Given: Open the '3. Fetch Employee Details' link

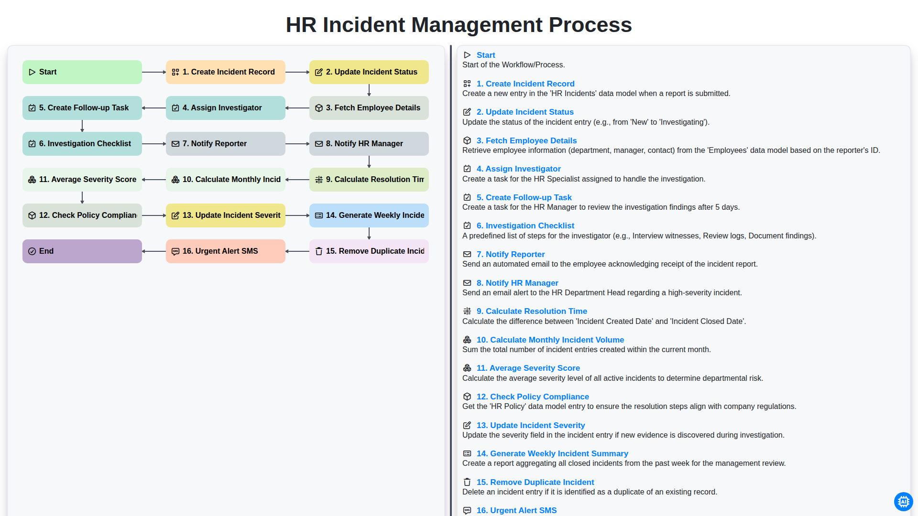Looking at the screenshot, I should pos(526,140).
